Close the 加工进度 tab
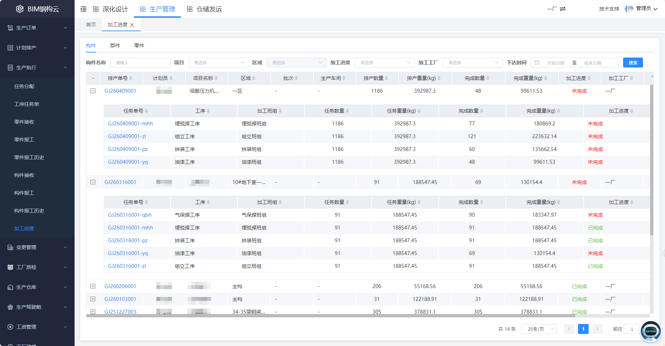The height and width of the screenshot is (346, 665). pos(132,25)
